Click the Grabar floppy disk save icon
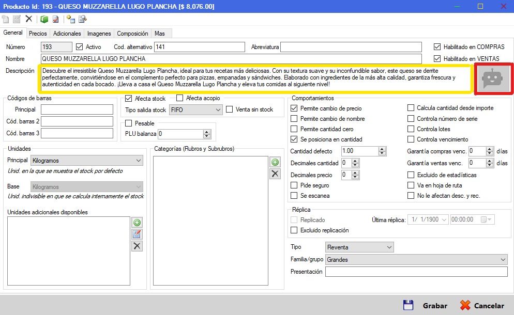Viewport: 514px width, 315px height. click(x=408, y=305)
